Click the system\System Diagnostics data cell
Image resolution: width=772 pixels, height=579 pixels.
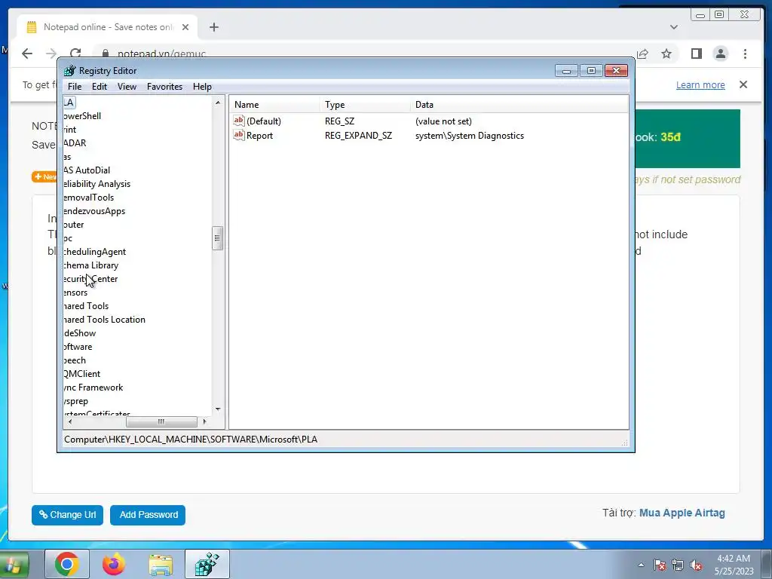point(469,136)
